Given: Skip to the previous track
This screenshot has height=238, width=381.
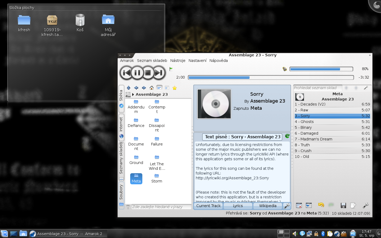Looking at the screenshot, I should (126, 72).
